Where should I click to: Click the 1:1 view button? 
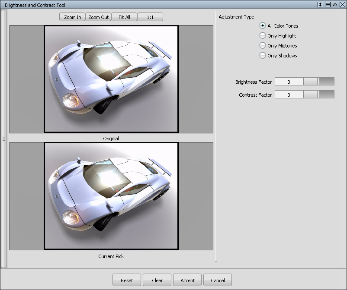coord(150,16)
